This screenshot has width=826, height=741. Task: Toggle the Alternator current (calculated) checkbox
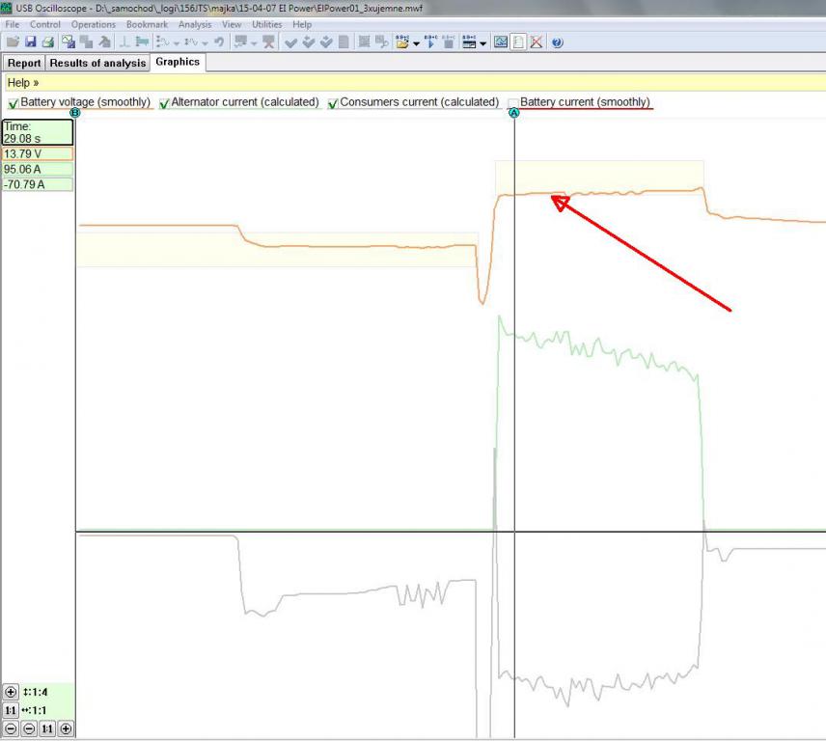(164, 103)
